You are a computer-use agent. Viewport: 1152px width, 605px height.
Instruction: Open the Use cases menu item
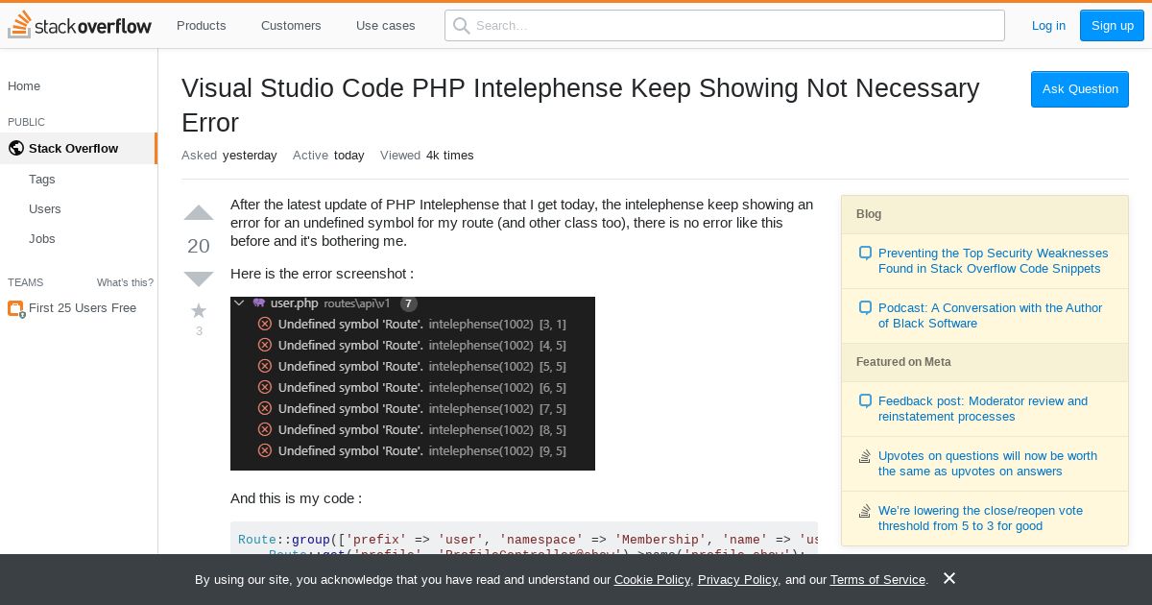tap(386, 25)
